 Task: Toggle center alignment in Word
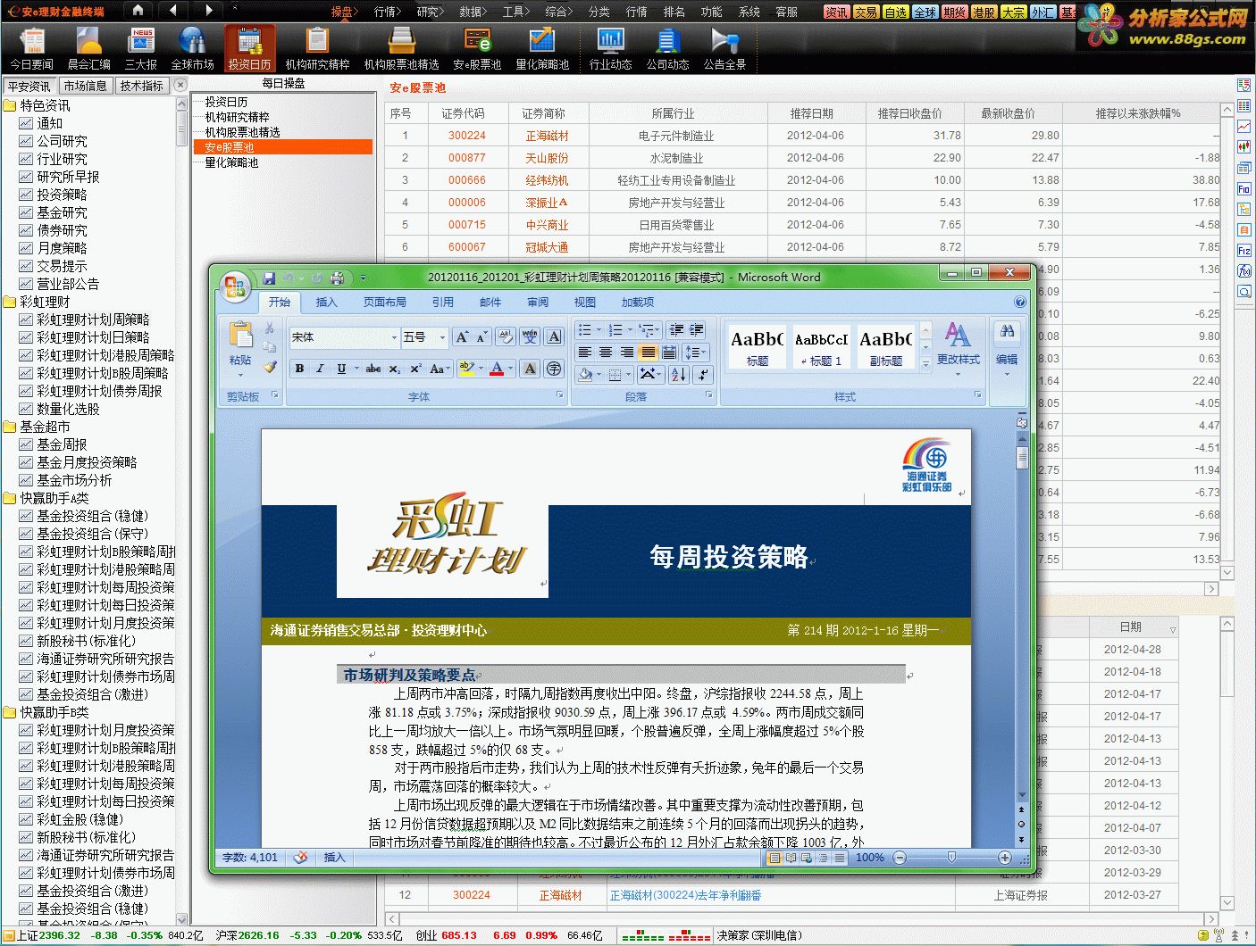coord(606,353)
